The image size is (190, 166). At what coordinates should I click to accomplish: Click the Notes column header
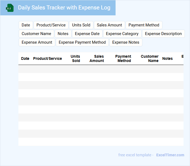coord(168,58)
